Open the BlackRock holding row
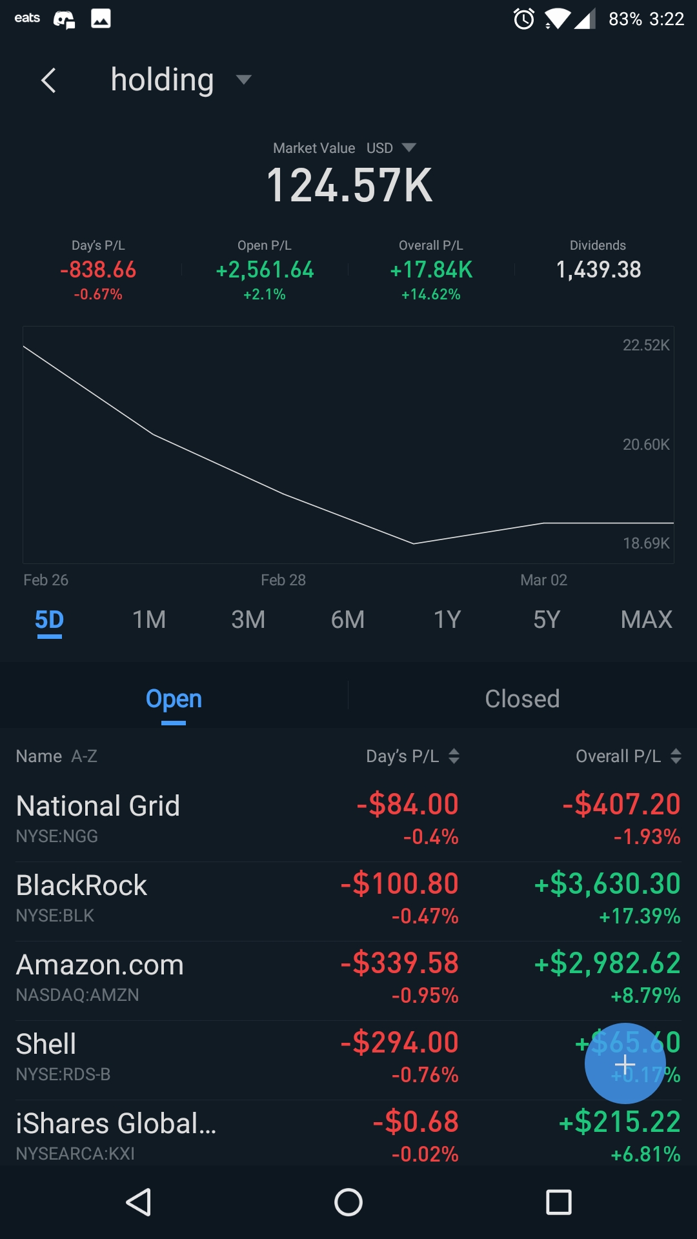Image resolution: width=697 pixels, height=1239 pixels. coord(194,900)
